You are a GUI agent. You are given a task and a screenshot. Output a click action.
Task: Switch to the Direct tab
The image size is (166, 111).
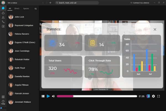pos(17,9)
